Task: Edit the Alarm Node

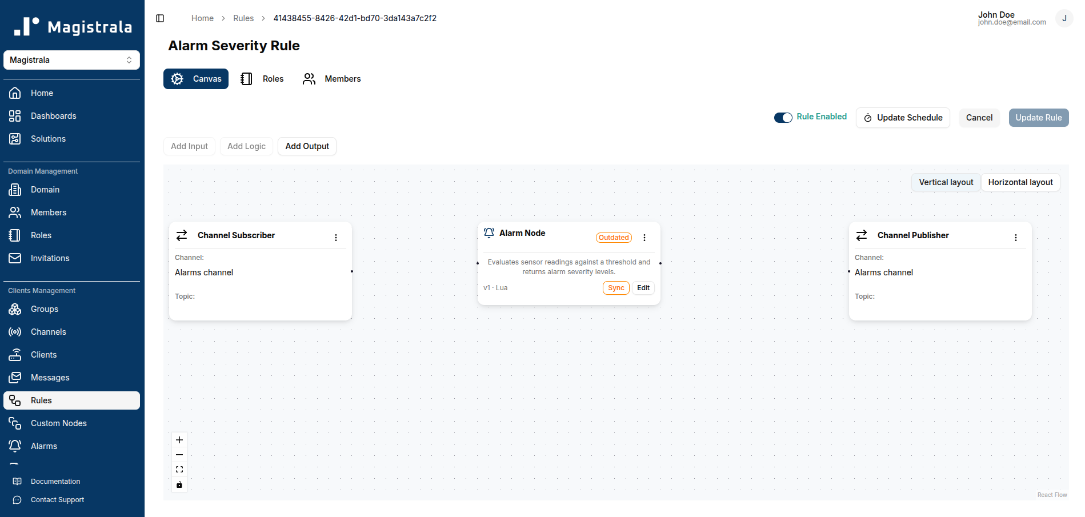Action: click(x=643, y=288)
